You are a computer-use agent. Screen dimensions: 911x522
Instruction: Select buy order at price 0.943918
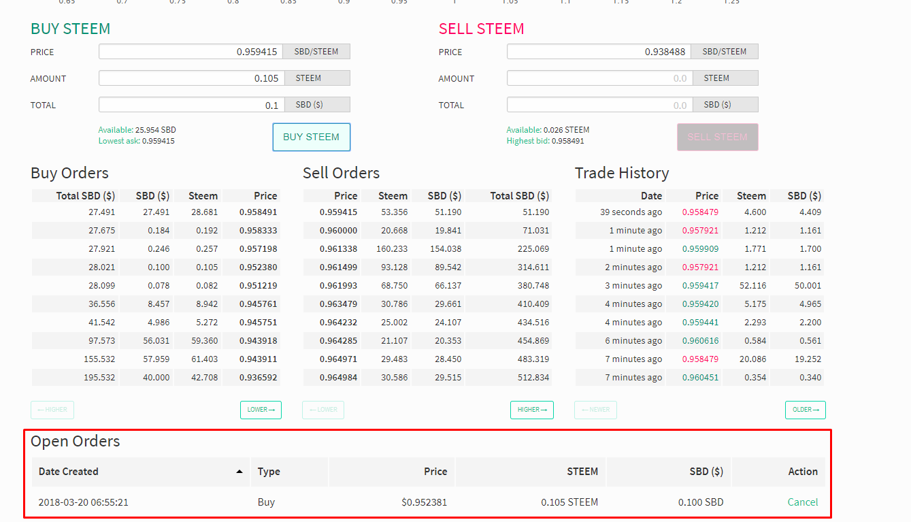tap(156, 341)
